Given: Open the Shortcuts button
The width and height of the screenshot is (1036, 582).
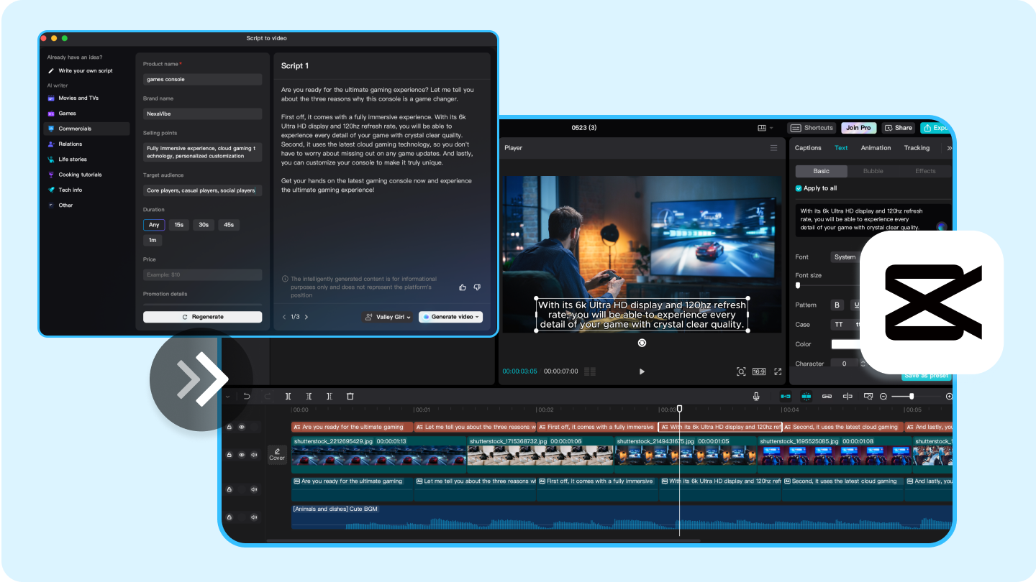Looking at the screenshot, I should tap(812, 128).
